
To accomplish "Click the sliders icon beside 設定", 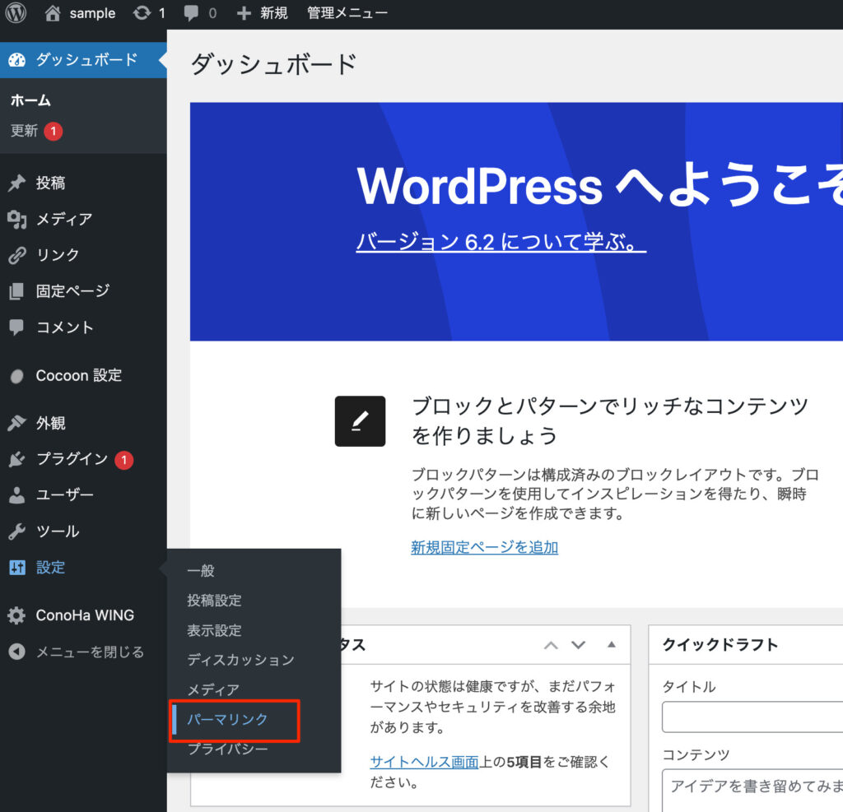I will 16,568.
